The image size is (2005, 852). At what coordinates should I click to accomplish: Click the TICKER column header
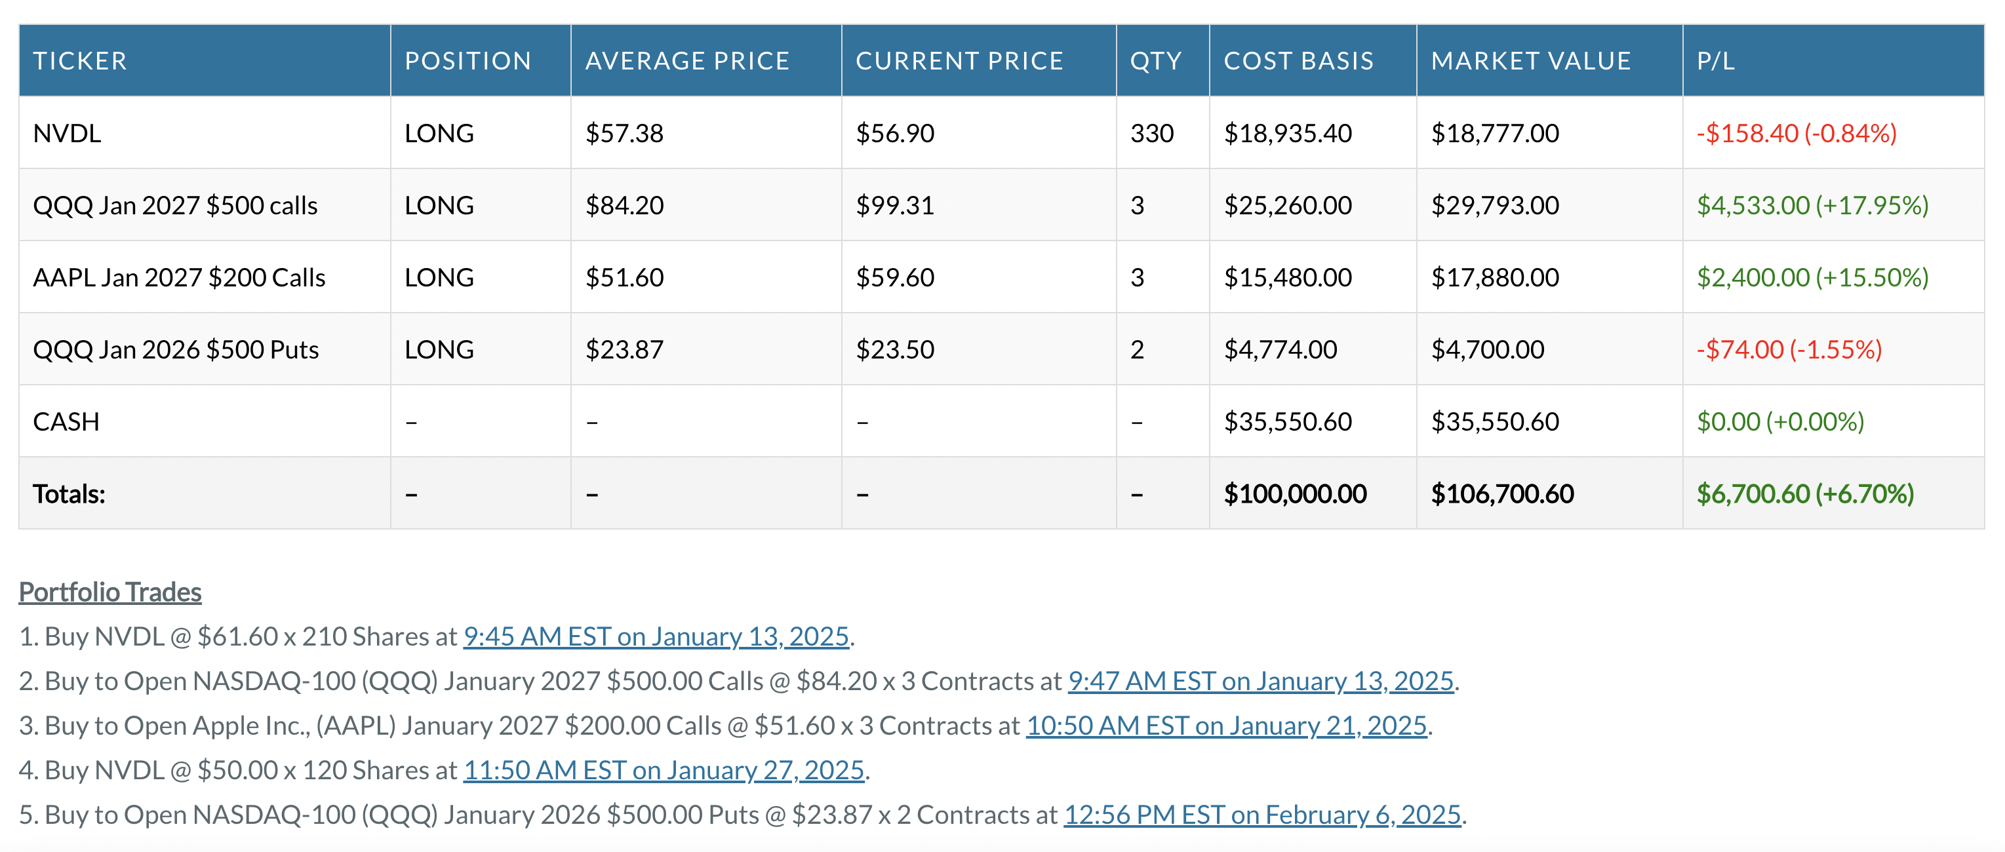point(79,61)
